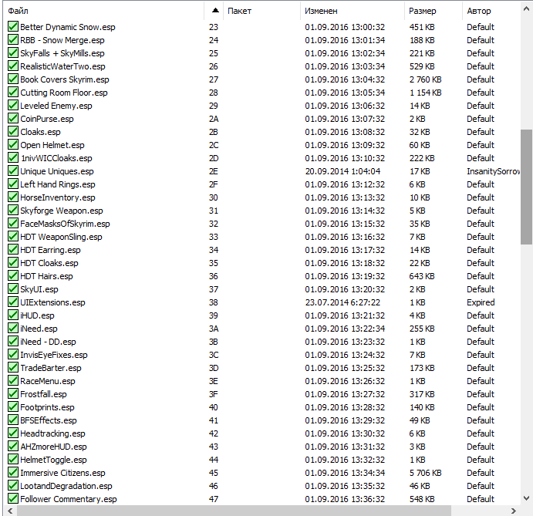Click the load order sort arrow header
The width and height of the screenshot is (533, 516).
[214, 11]
